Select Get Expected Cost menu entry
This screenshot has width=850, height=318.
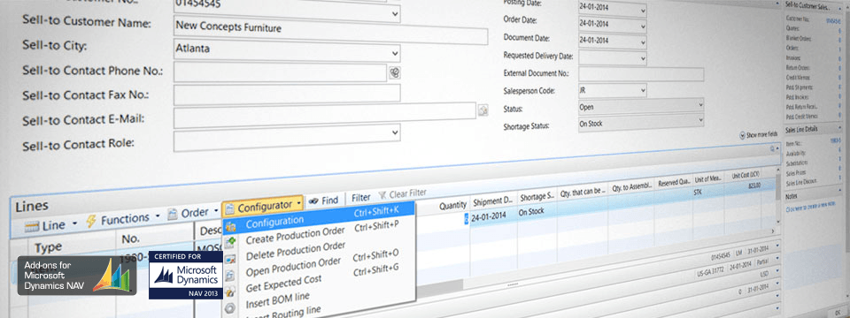[x=283, y=283]
